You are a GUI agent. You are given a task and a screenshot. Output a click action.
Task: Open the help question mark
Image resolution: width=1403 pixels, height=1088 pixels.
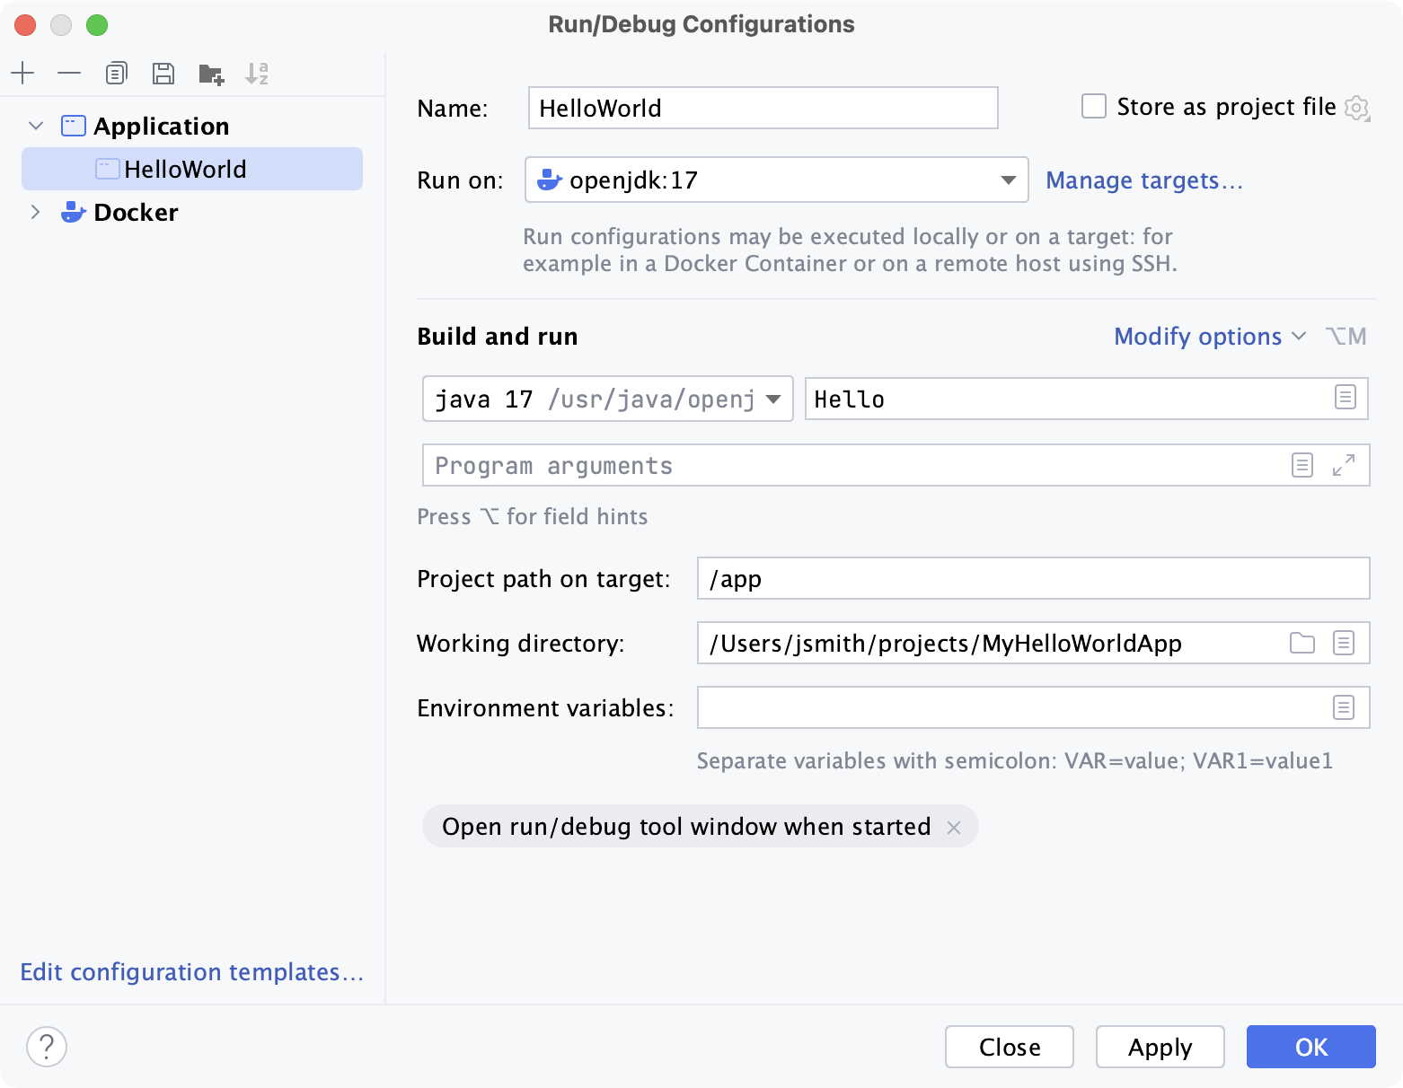click(x=48, y=1046)
